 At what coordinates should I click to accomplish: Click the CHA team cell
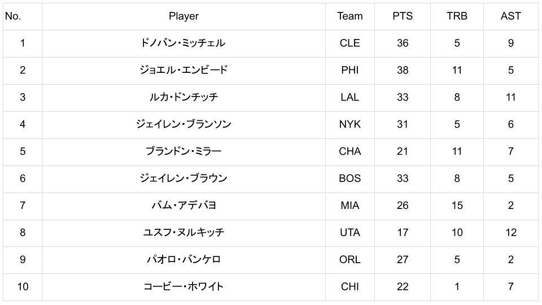click(349, 151)
